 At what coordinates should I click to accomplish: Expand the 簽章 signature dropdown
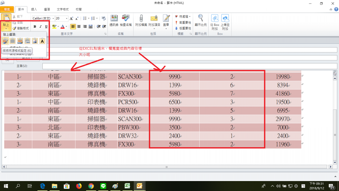(166, 29)
